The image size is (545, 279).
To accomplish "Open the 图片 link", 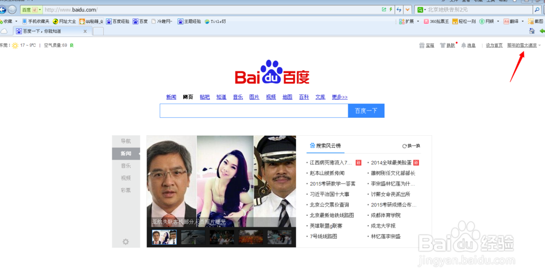I will click(x=255, y=98).
